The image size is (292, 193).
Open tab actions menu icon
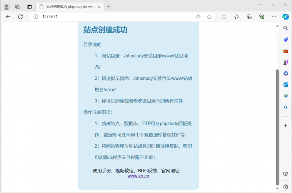tap(30, 7)
